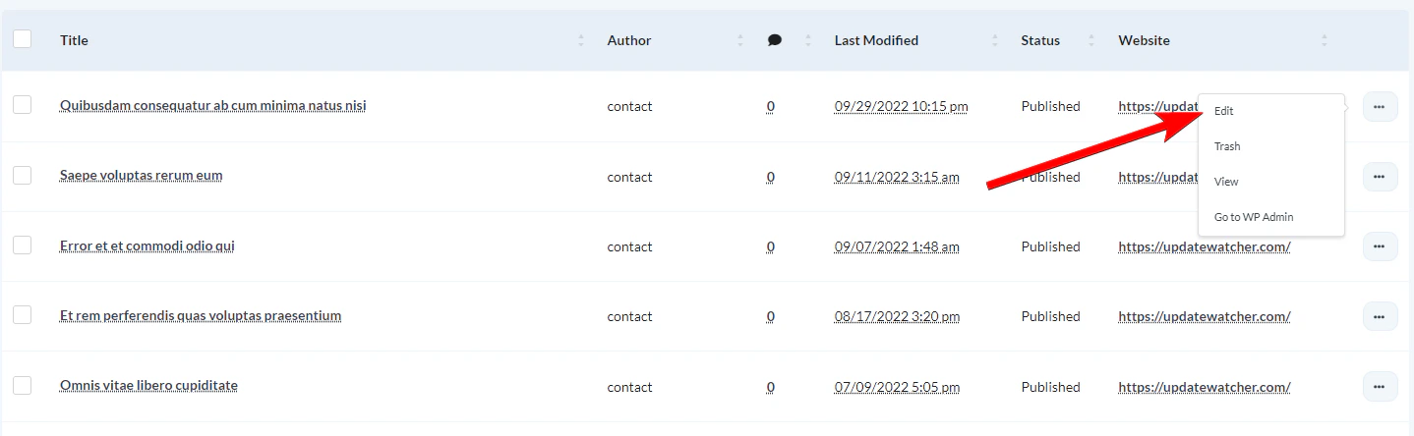Screen dimensions: 1414x436
Task: Open actions menu for Et rem perferendis row
Action: coord(1380,316)
